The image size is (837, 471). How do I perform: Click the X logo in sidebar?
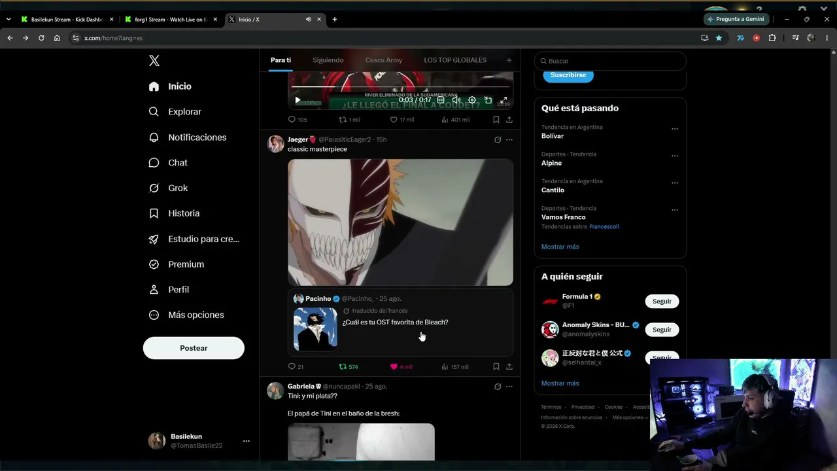click(x=154, y=61)
